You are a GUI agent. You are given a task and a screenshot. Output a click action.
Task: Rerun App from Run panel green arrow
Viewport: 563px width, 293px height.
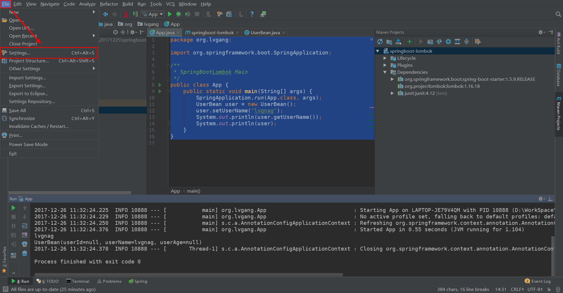13,208
